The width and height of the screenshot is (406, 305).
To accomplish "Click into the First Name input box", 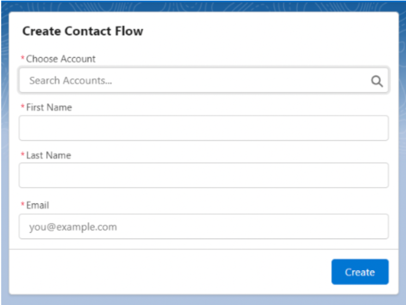I will [204, 128].
